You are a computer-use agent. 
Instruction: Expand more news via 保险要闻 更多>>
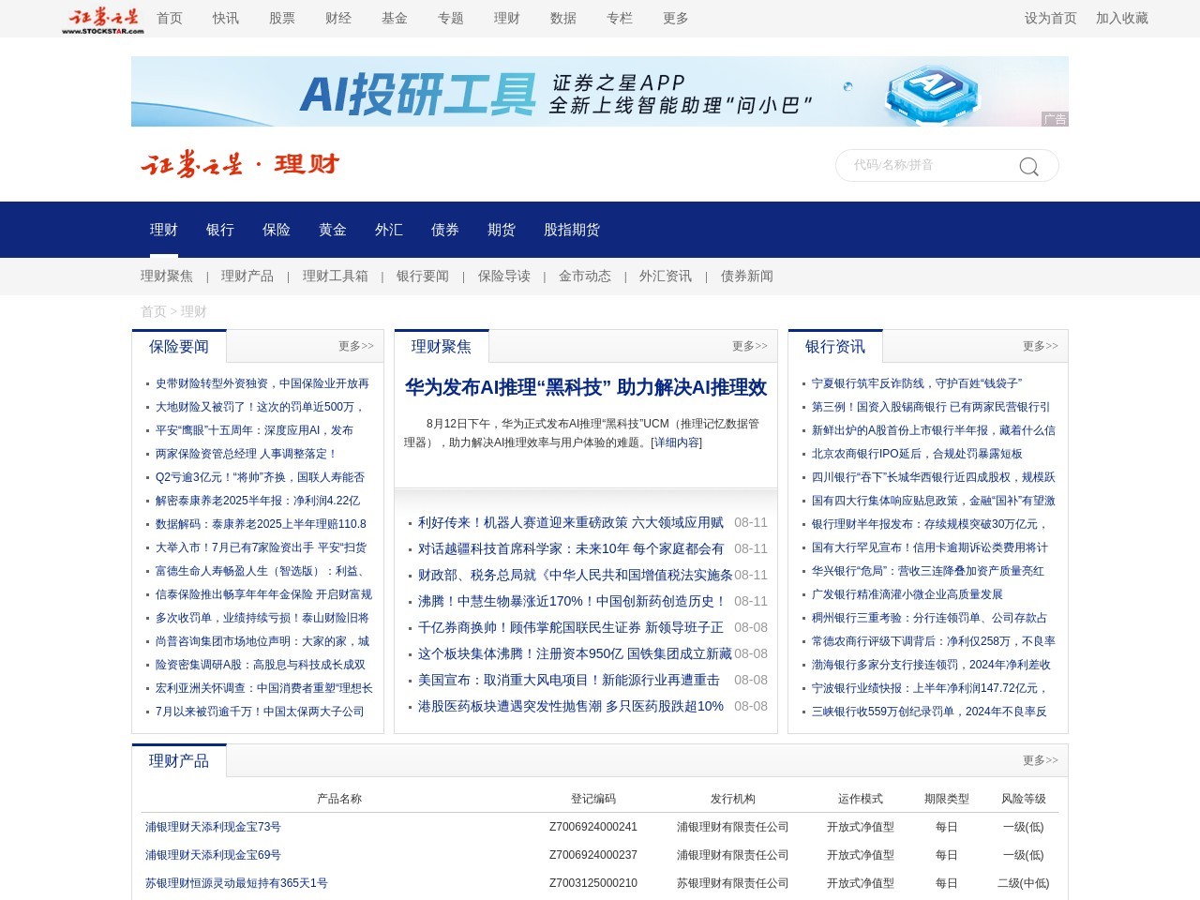(353, 345)
